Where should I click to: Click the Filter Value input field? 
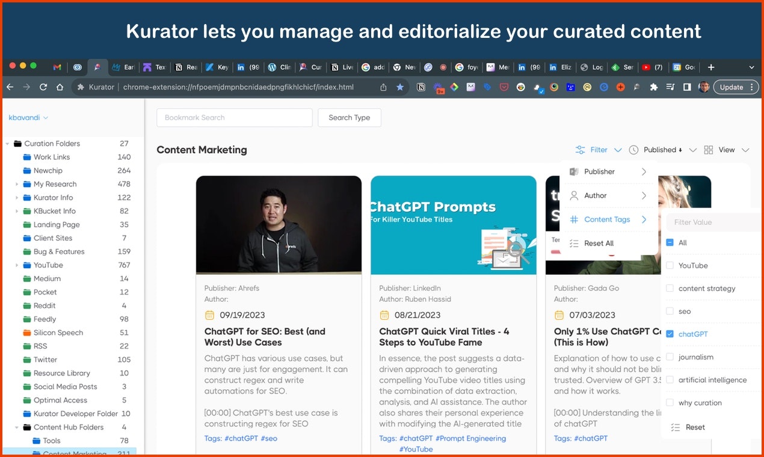pyautogui.click(x=713, y=222)
